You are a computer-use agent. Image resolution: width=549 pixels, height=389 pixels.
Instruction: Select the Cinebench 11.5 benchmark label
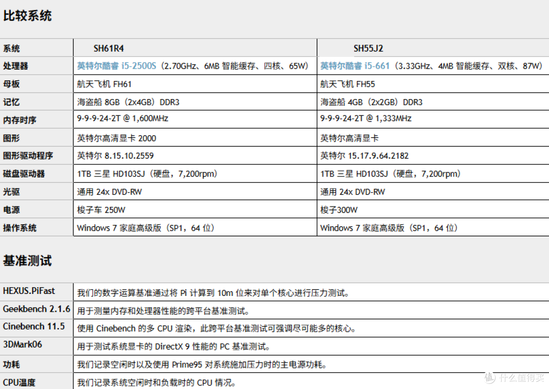34,326
